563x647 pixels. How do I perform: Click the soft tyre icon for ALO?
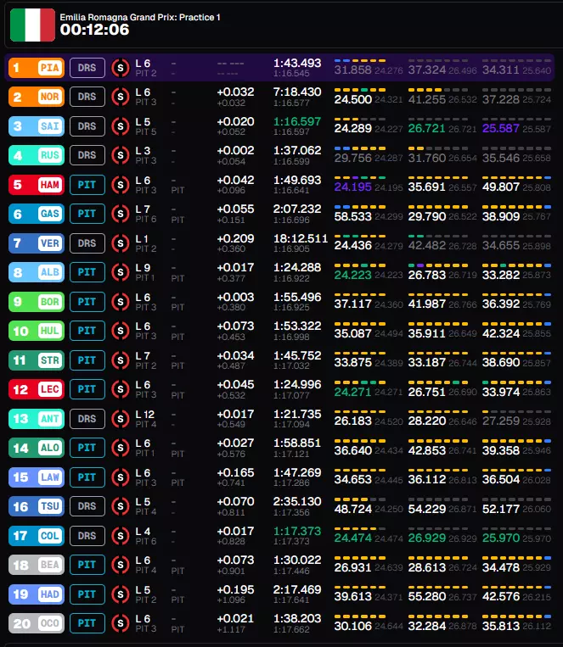[121, 448]
